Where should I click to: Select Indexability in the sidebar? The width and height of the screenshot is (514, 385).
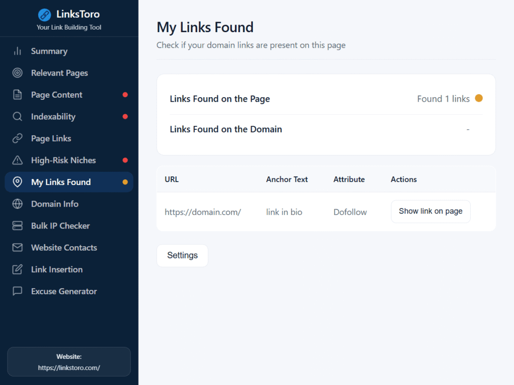[69, 116]
